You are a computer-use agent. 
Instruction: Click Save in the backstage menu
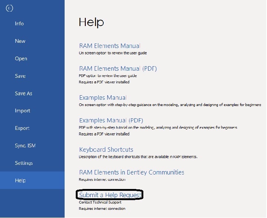coord(20,76)
